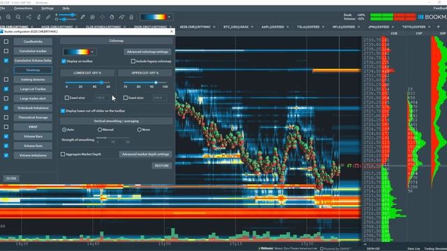Image resolution: width=447 pixels, height=251 pixels.
Task: Click the chain link icon in the toolbar
Action: [x=48, y=17]
